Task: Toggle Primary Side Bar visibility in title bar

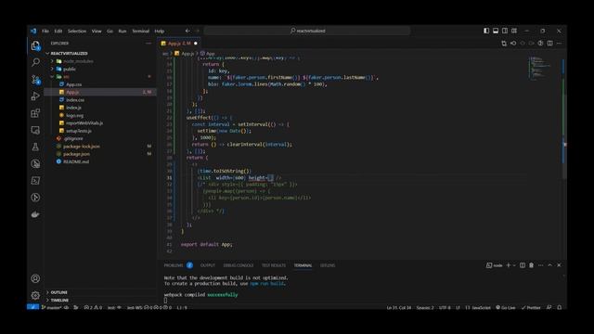Action: tap(486, 31)
